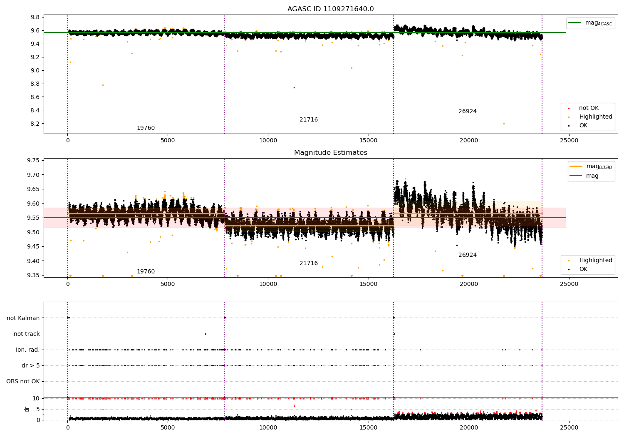Click the 26924 label in the top plot
Screen dimensions: 624x437
468,112
